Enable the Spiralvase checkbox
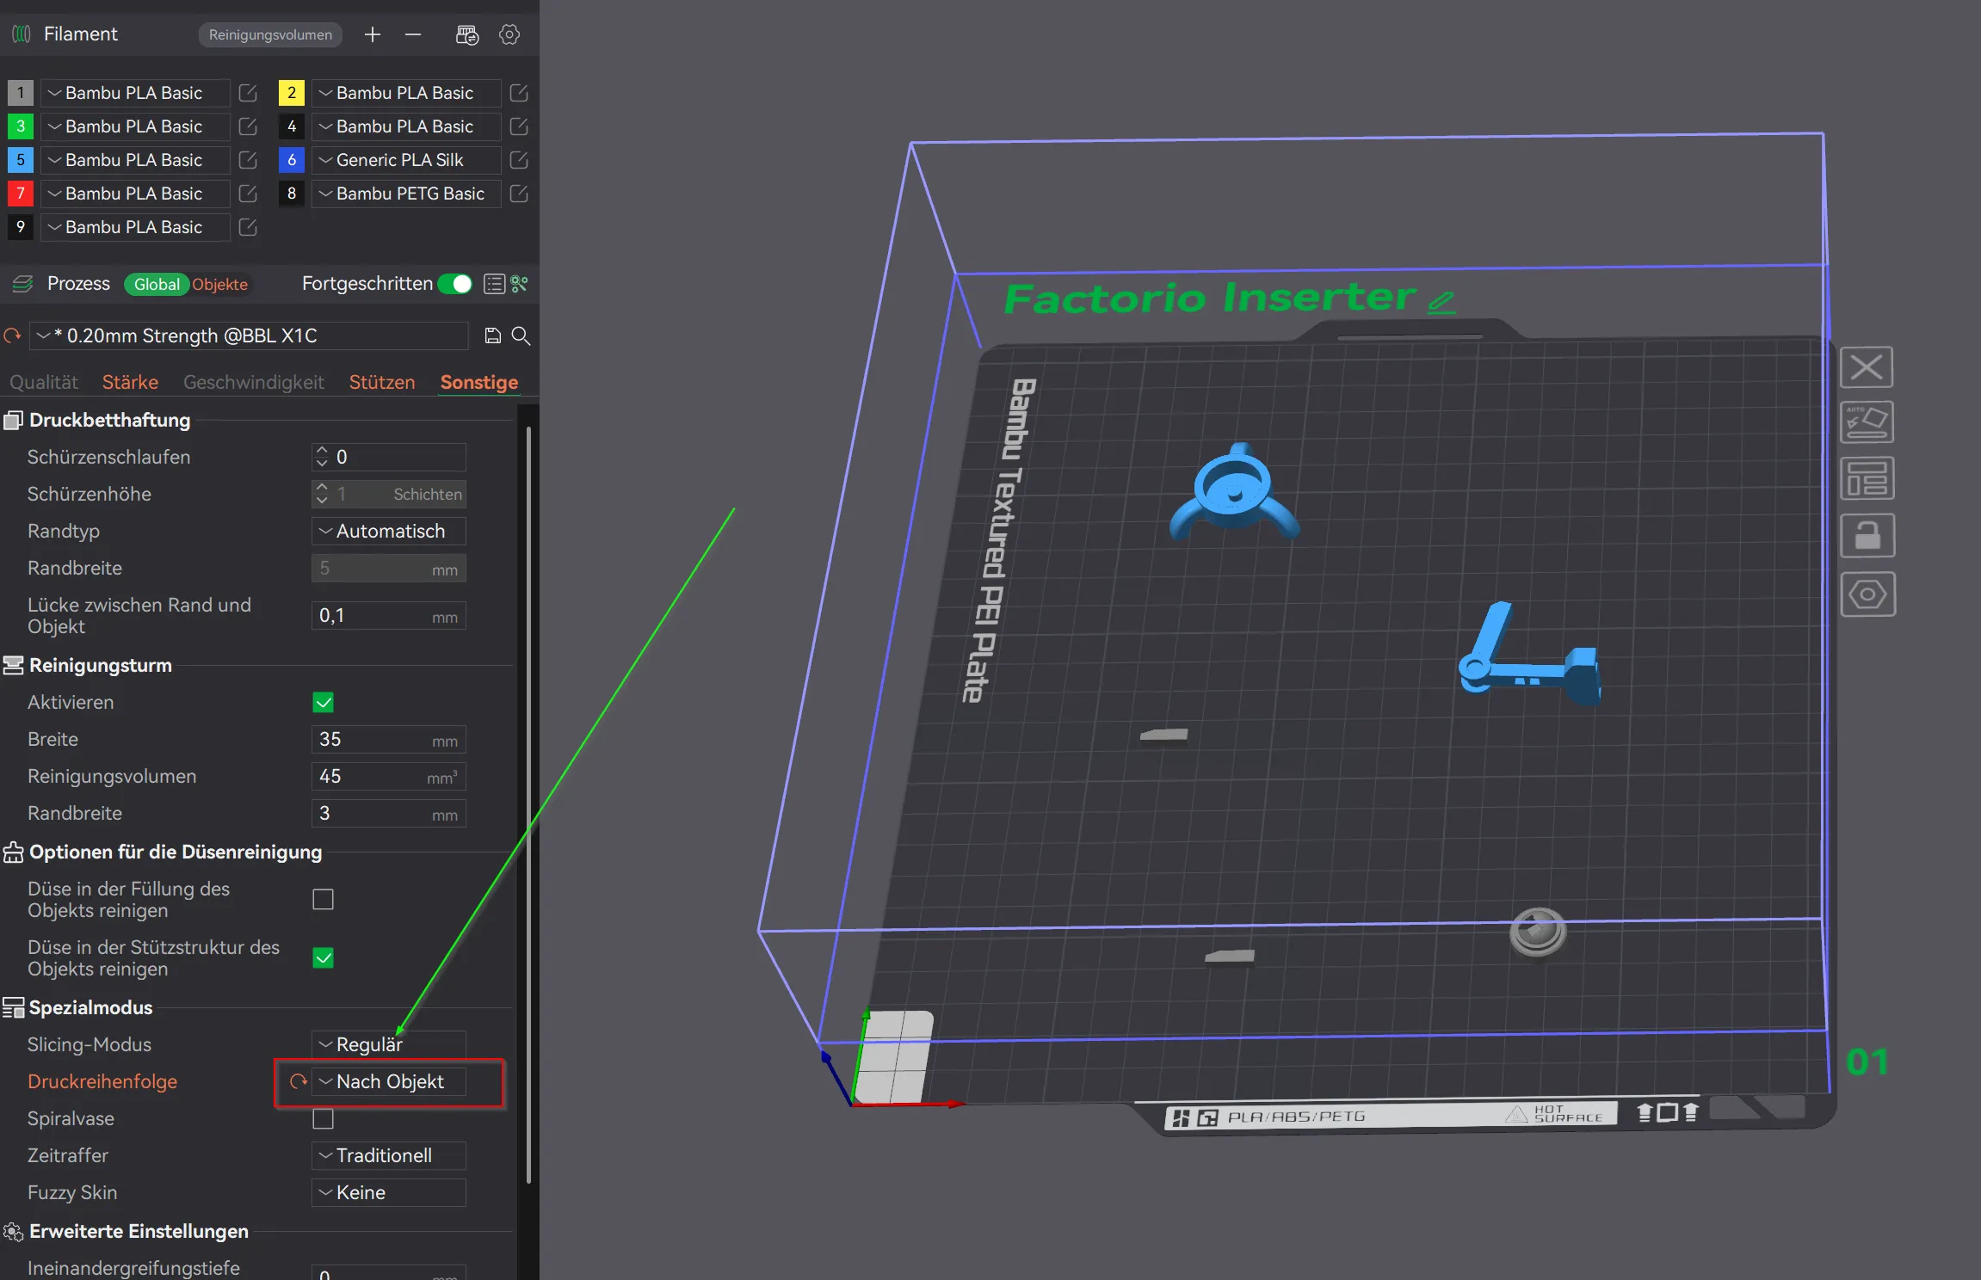The image size is (1981, 1280). pyautogui.click(x=324, y=1119)
